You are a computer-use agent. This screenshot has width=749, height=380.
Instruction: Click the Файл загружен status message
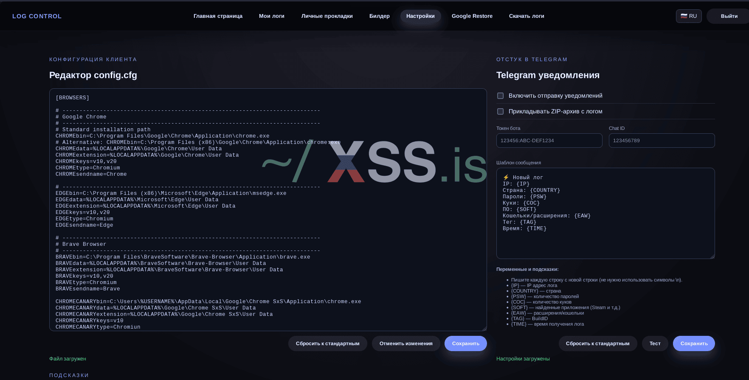(68, 359)
